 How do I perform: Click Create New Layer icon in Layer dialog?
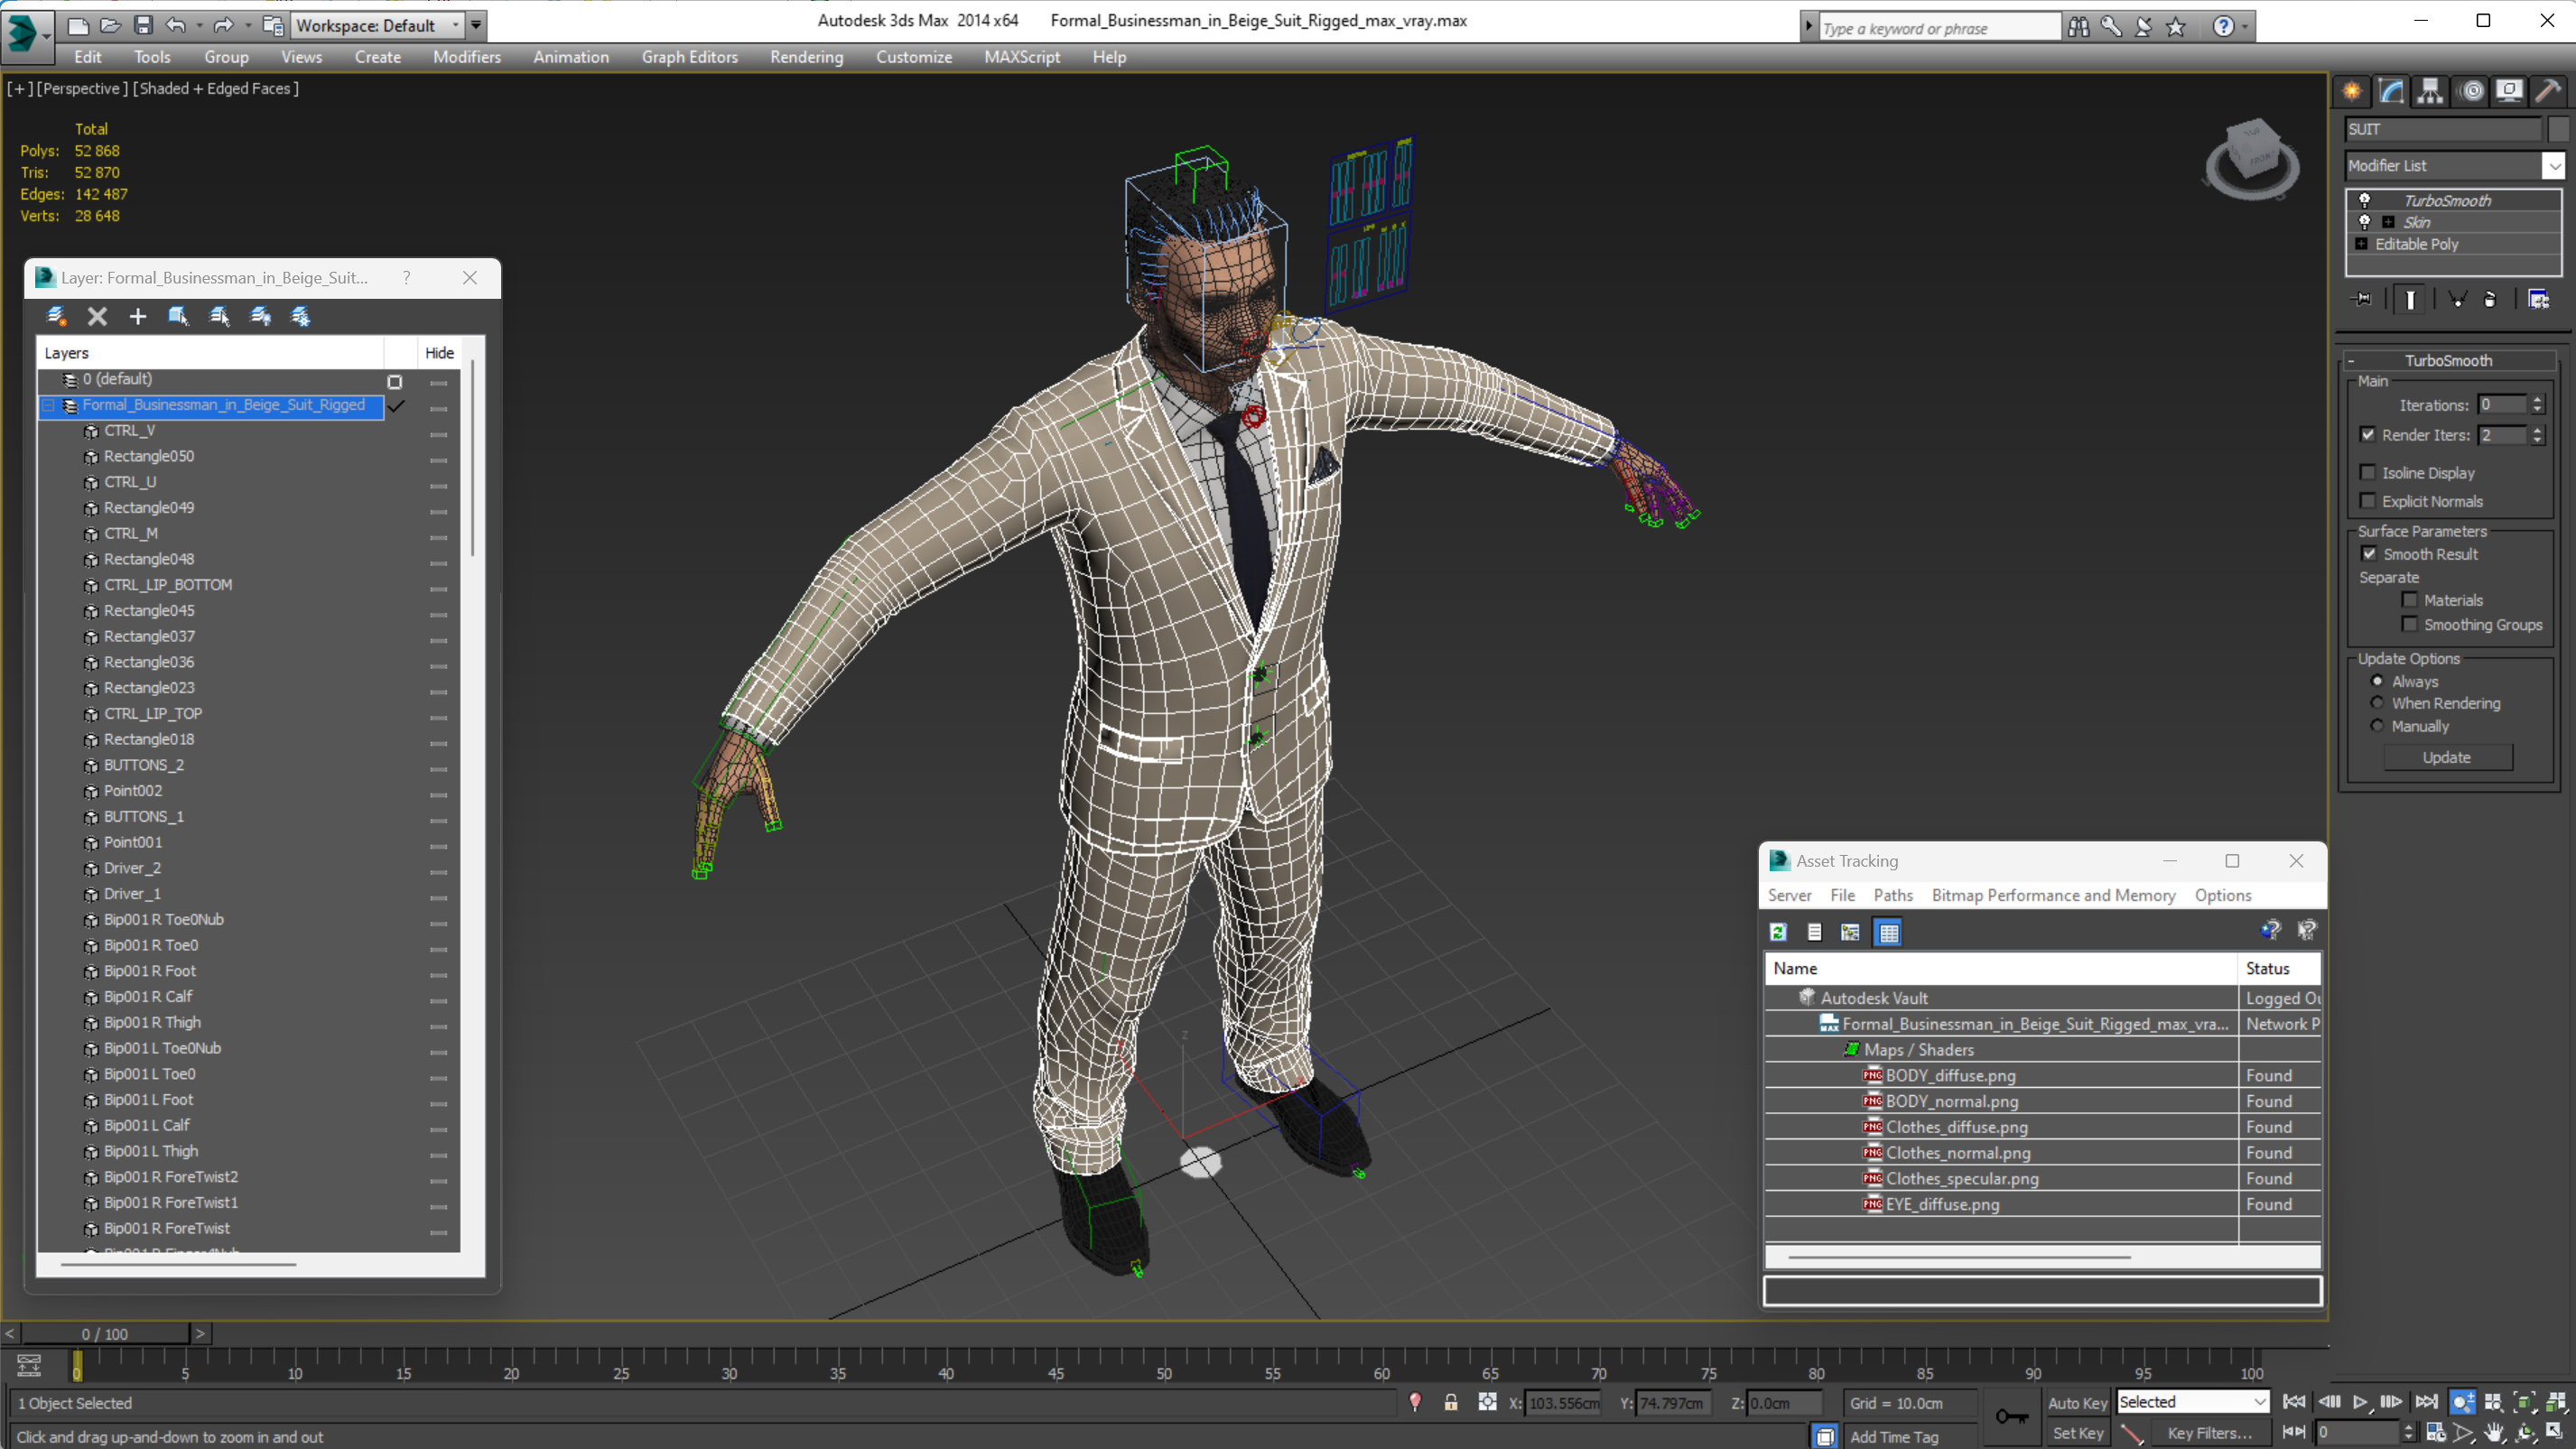(x=56, y=317)
